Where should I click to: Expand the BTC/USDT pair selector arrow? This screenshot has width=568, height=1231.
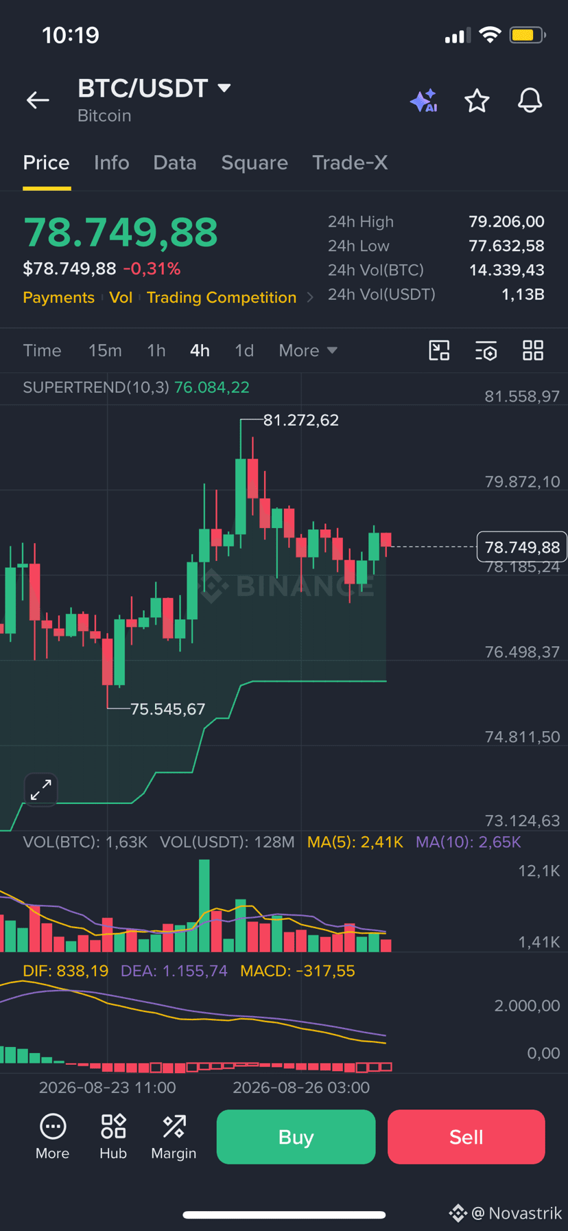pyautogui.click(x=224, y=88)
